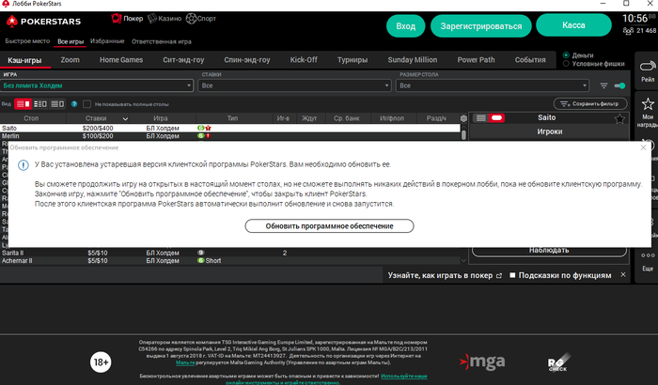Open Sunday Million tab
The image size is (658, 385).
413,60
